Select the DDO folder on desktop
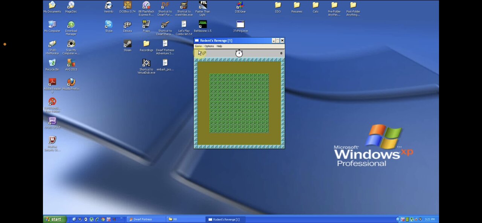 coord(278,7)
